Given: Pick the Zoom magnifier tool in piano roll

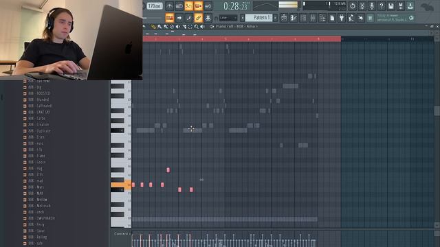Looking at the screenshot, I should 197,27.
